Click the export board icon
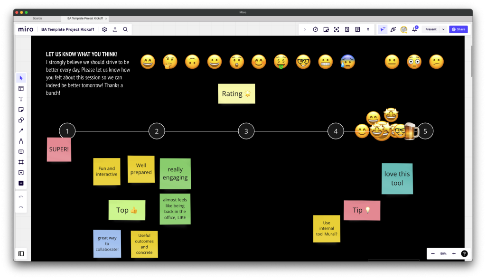The width and height of the screenshot is (486, 279). (x=115, y=29)
